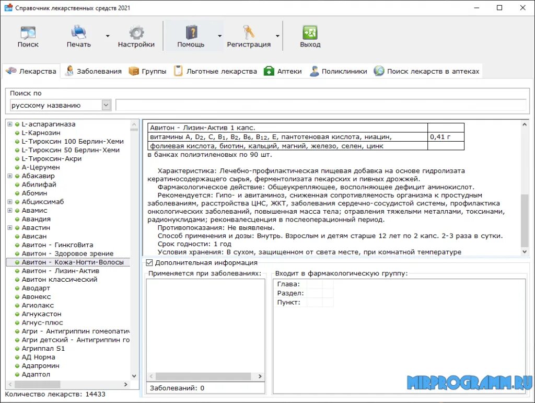Expand the Абакавир tree node

[x=10, y=176]
